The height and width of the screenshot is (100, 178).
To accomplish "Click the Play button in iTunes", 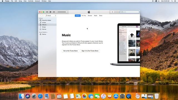I will (x=51, y=12).
